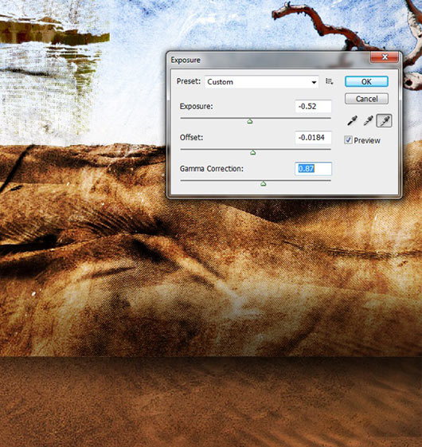
Task: Click the Gamma Correction slider handle
Action: pyautogui.click(x=264, y=184)
